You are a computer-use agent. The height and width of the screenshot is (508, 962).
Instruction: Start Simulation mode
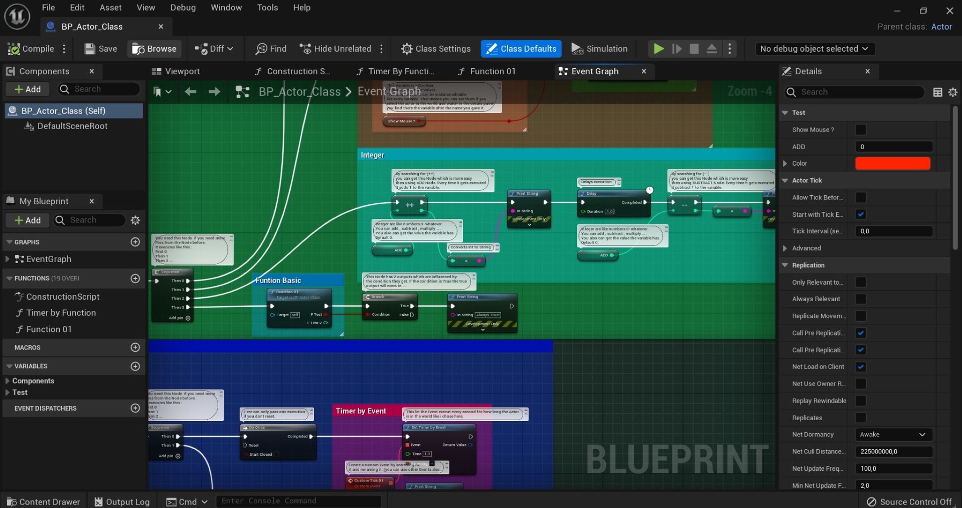(x=599, y=49)
